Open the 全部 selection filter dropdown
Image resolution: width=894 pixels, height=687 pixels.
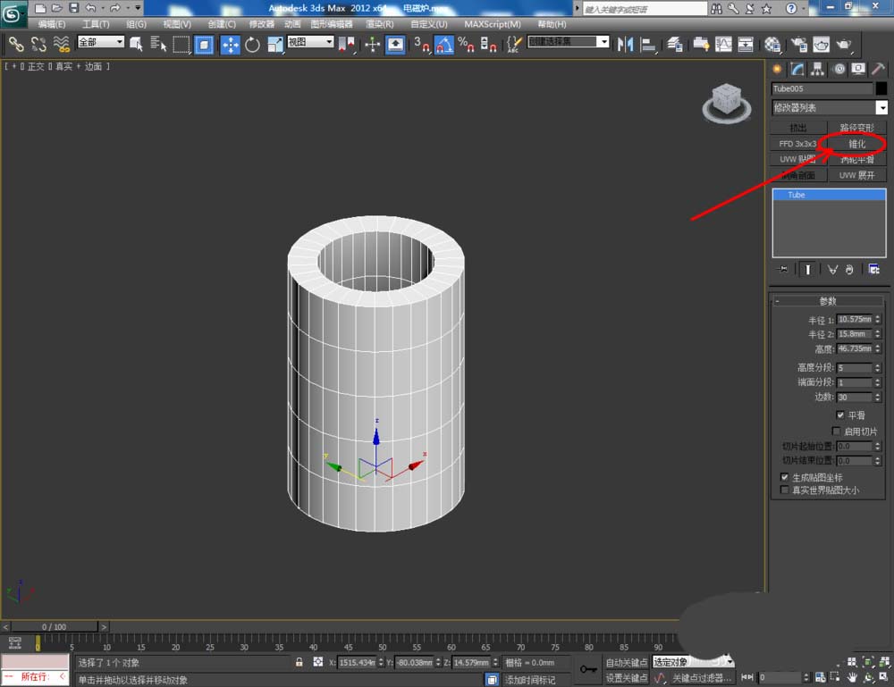coord(101,42)
